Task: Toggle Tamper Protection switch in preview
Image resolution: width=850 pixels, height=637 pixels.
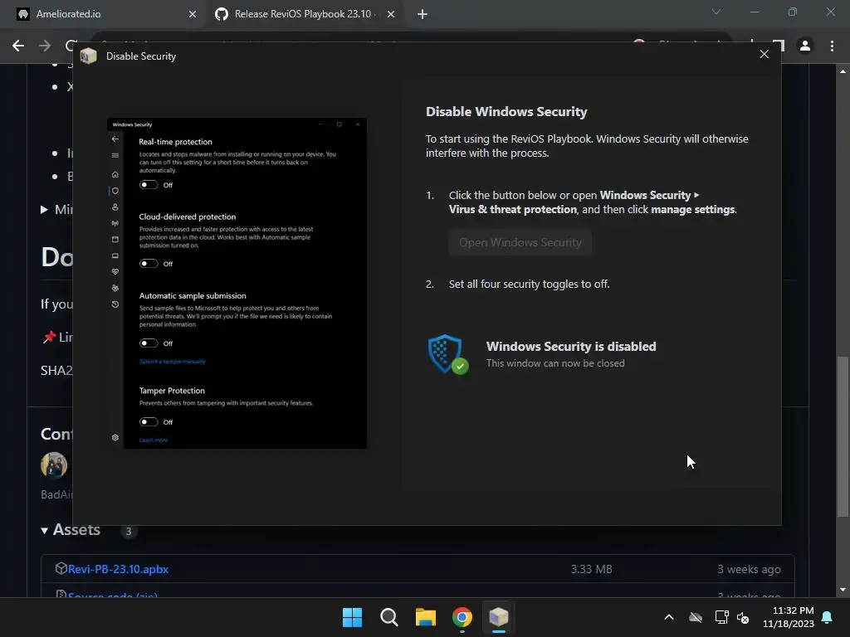Action: pos(149,422)
